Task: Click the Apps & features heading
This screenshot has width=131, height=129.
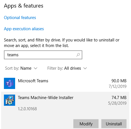Action: coord(24,6)
